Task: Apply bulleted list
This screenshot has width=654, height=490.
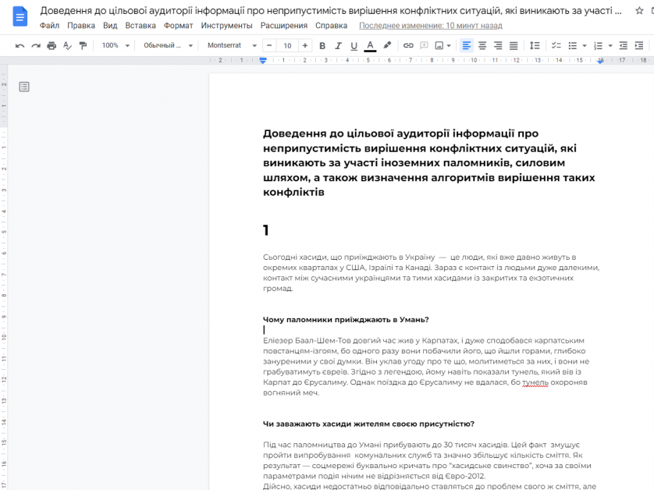Action: pyautogui.click(x=573, y=45)
